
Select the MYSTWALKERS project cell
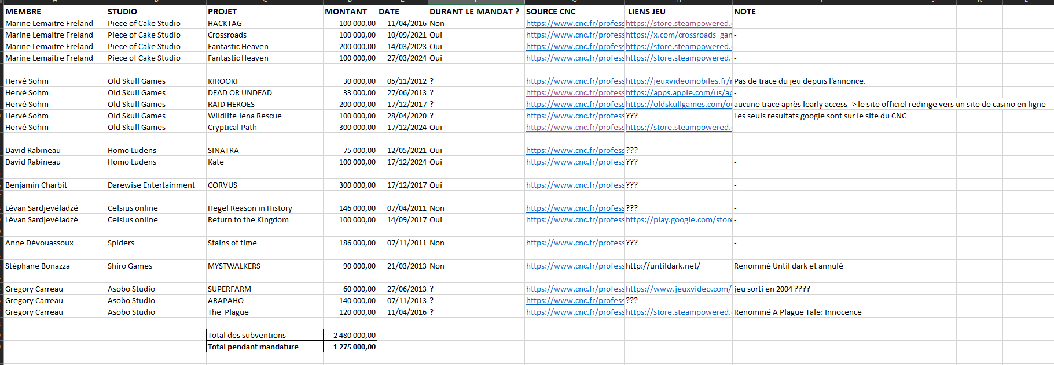point(265,266)
